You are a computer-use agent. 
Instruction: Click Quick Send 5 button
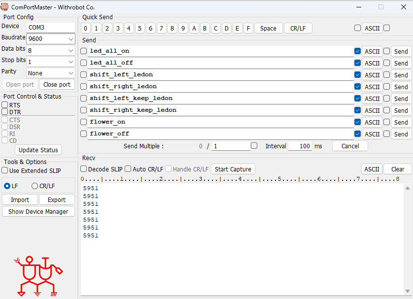click(139, 29)
